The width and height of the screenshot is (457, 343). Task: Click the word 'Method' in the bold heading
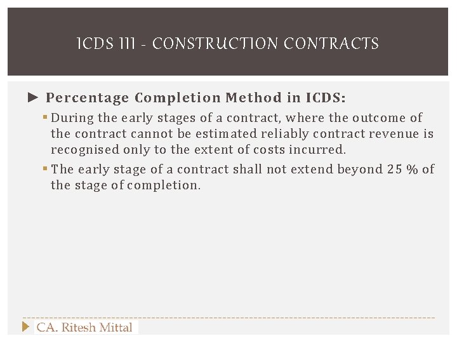(x=253, y=97)
